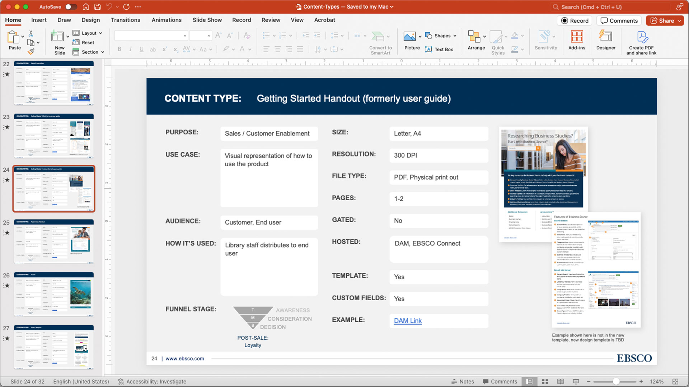The height and width of the screenshot is (387, 689).
Task: Click the Share button
Action: click(x=662, y=21)
